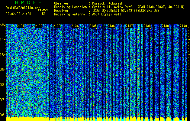Click the 2133 time marker
Image resolution: width=190 pixels, height=121 pixels.
pos(57,26)
